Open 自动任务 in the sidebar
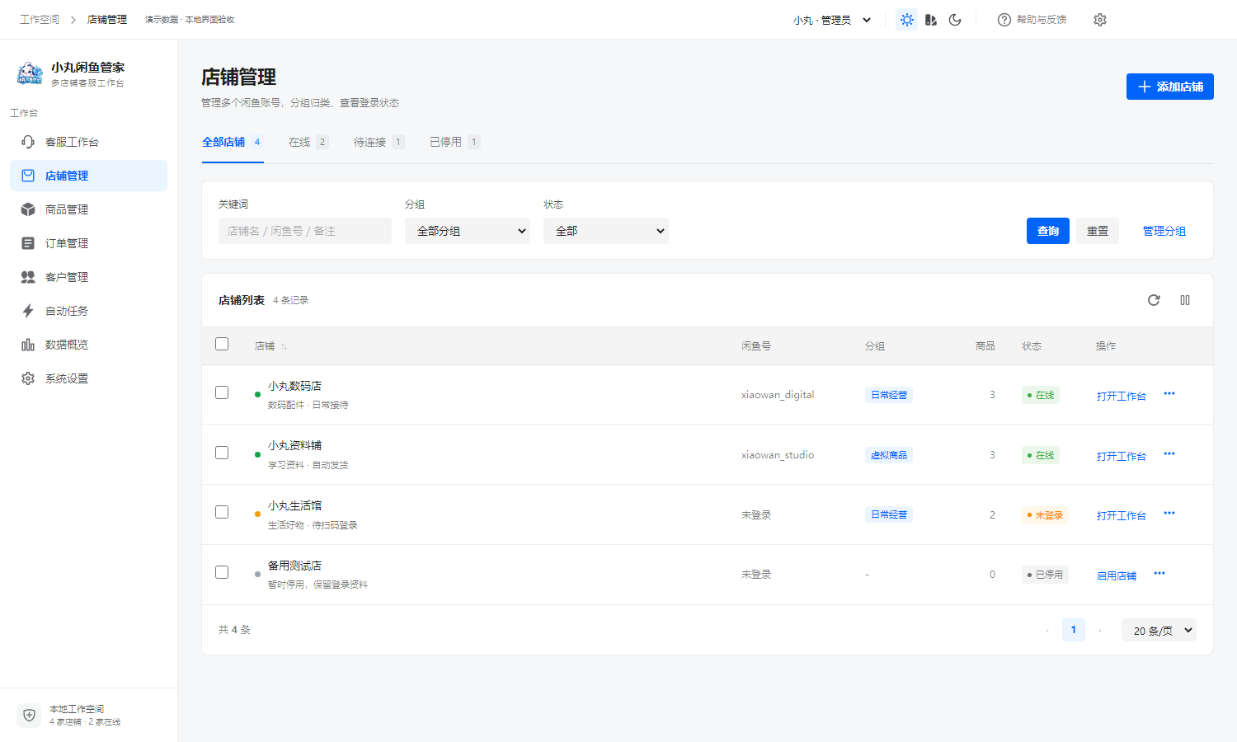1237x742 pixels. pos(88,311)
